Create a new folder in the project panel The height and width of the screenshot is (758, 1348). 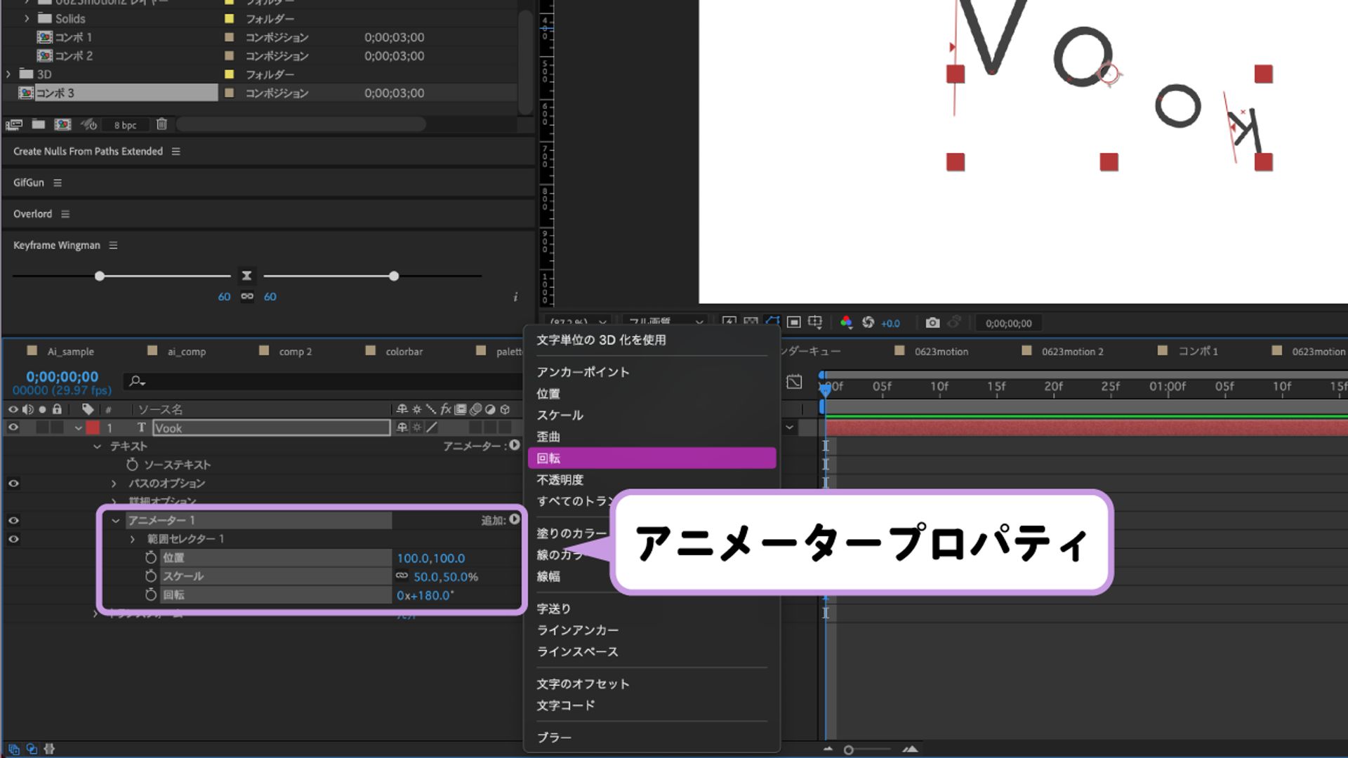click(37, 124)
